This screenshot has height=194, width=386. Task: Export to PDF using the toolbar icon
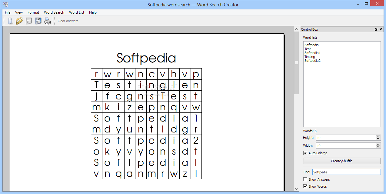point(38,21)
